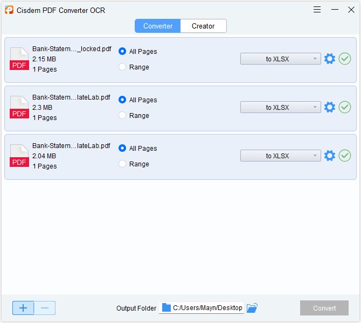This screenshot has height=323, width=361.
Task: Click the '2.15 MB' file size text
Action: 44,59
